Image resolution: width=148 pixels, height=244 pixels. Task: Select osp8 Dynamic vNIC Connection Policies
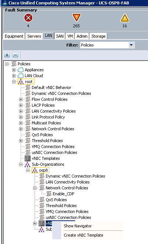75,176
